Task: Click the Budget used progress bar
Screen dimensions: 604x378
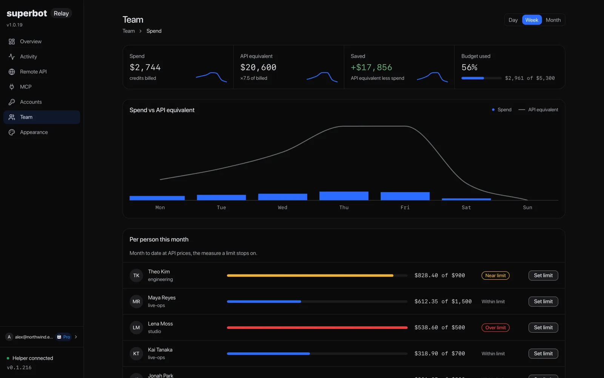Action: tap(481, 78)
